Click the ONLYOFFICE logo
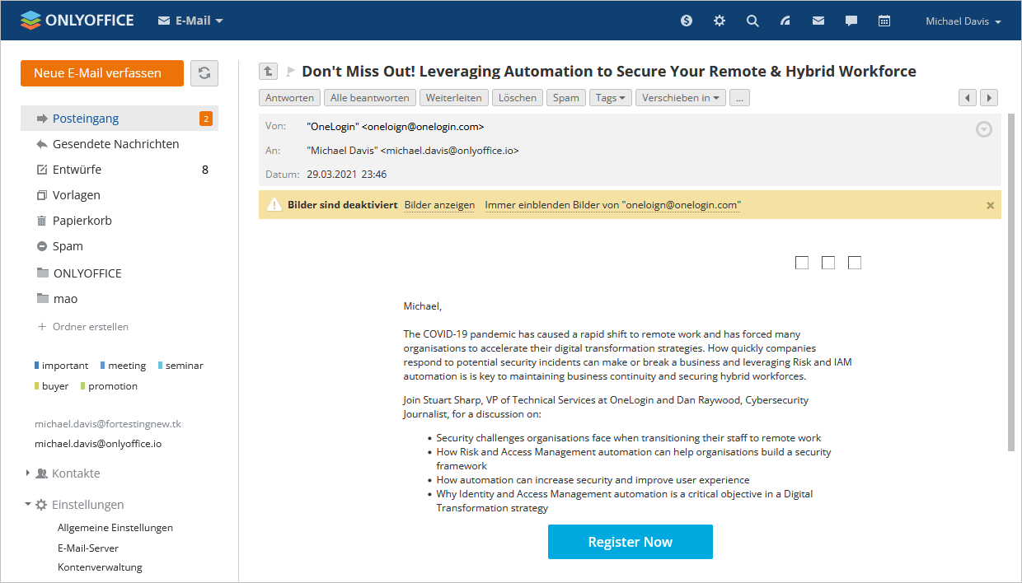 (77, 21)
